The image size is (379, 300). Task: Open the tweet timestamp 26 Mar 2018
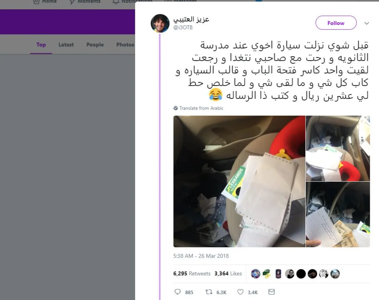click(201, 256)
